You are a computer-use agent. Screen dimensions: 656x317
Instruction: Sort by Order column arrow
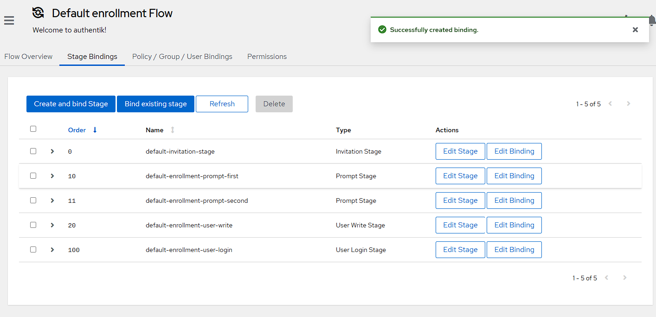coord(95,130)
